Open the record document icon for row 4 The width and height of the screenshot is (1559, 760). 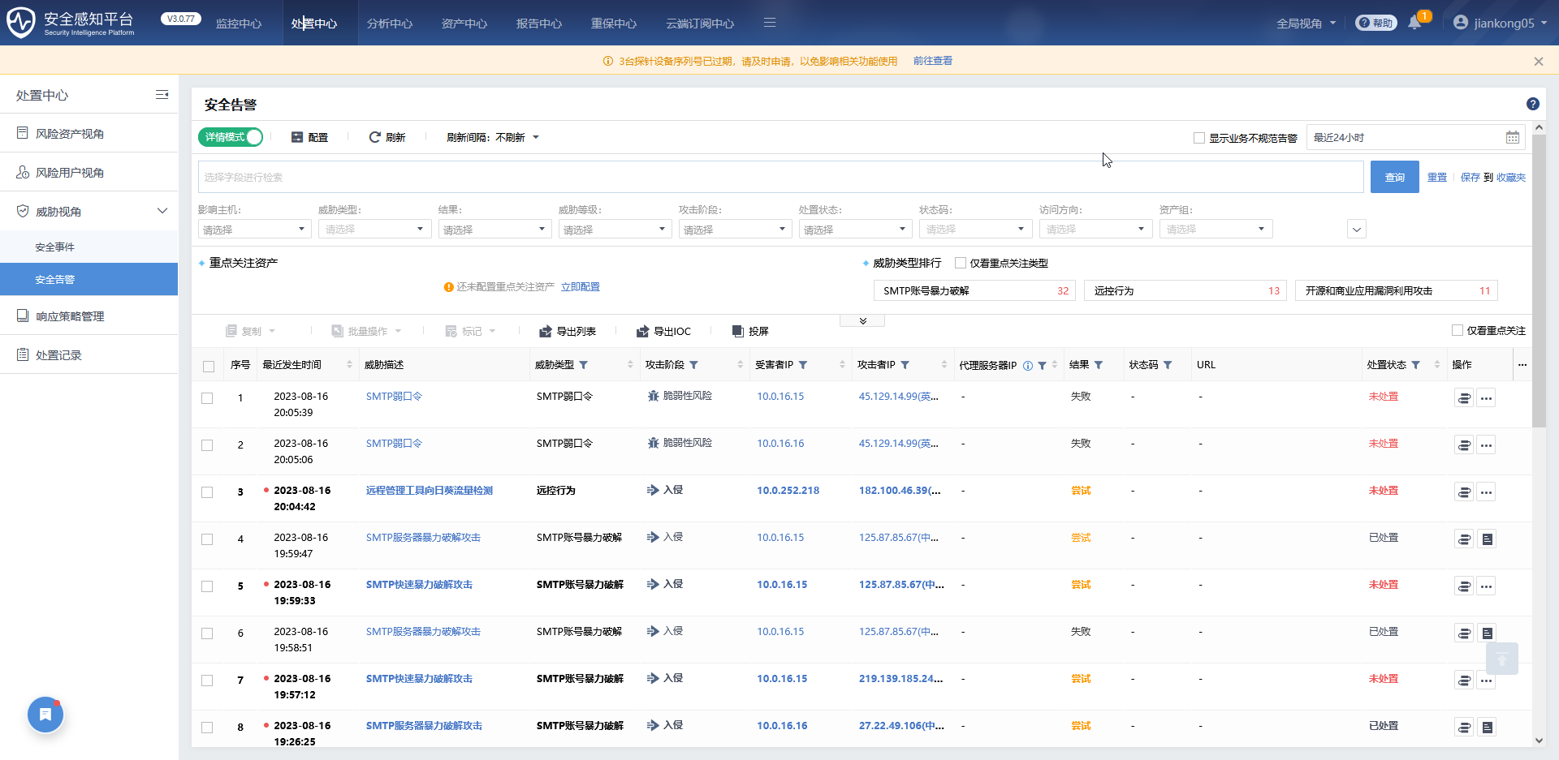click(1487, 539)
